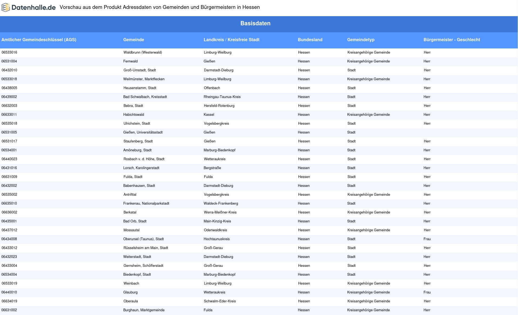Click Bad Orb, Stadt cell
The width and height of the screenshot is (518, 315).
point(135,221)
